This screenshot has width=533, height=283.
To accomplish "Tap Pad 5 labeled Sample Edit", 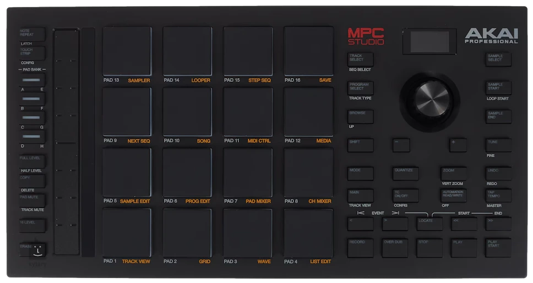I will (x=127, y=173).
